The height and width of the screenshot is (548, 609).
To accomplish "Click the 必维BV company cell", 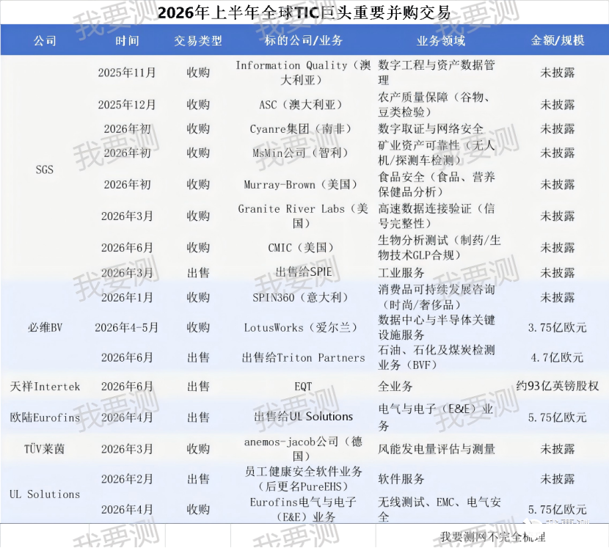I will tap(45, 327).
